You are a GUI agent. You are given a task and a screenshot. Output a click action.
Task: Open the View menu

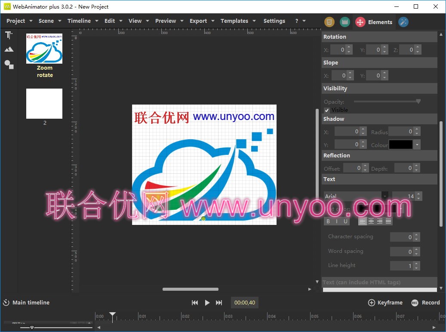(138, 21)
